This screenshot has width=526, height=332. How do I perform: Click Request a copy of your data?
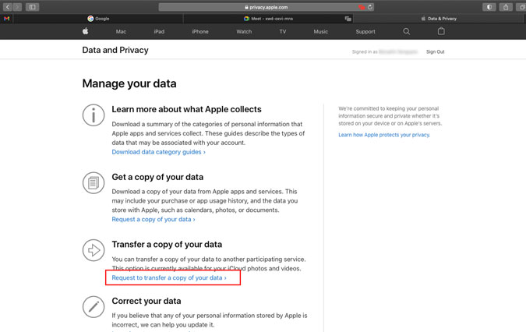pos(154,219)
